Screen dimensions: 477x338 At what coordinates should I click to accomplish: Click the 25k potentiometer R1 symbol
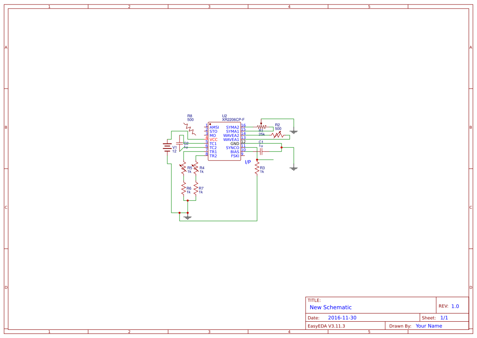pyautogui.click(x=261, y=127)
